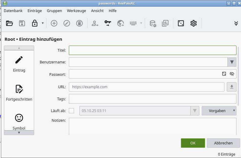Click the database reports chart icon

[165, 23]
